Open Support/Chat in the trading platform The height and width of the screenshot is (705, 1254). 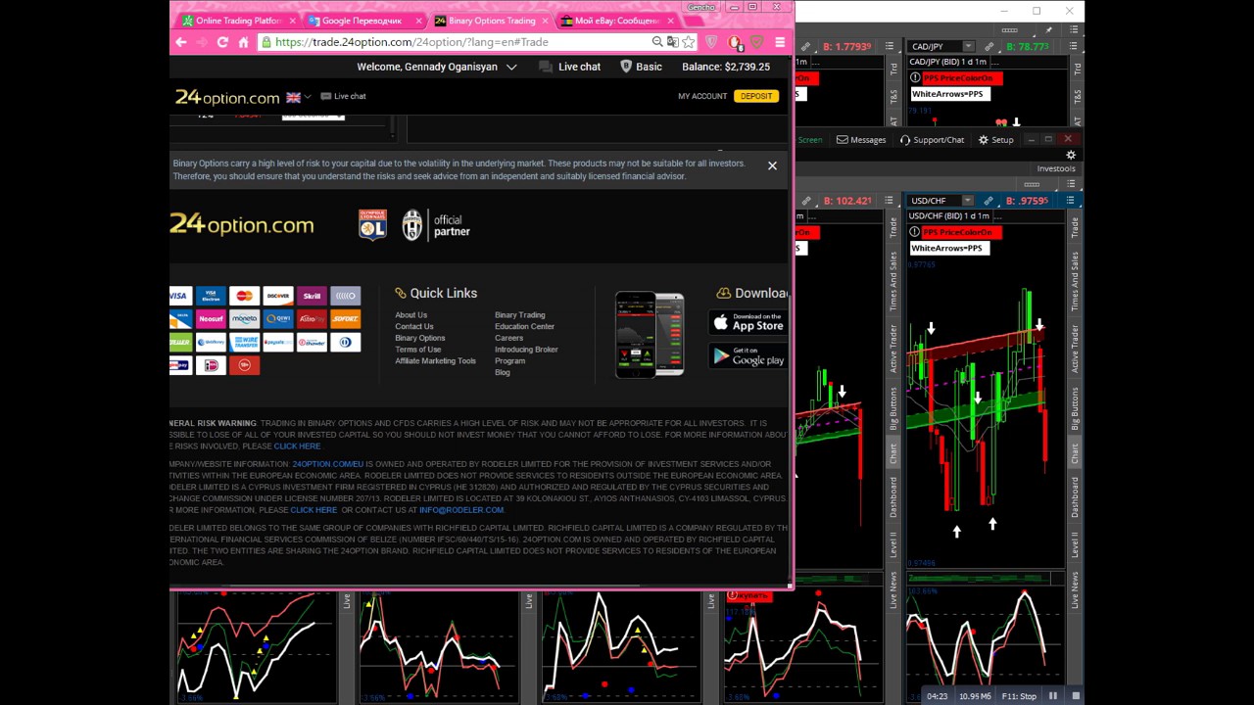[932, 140]
